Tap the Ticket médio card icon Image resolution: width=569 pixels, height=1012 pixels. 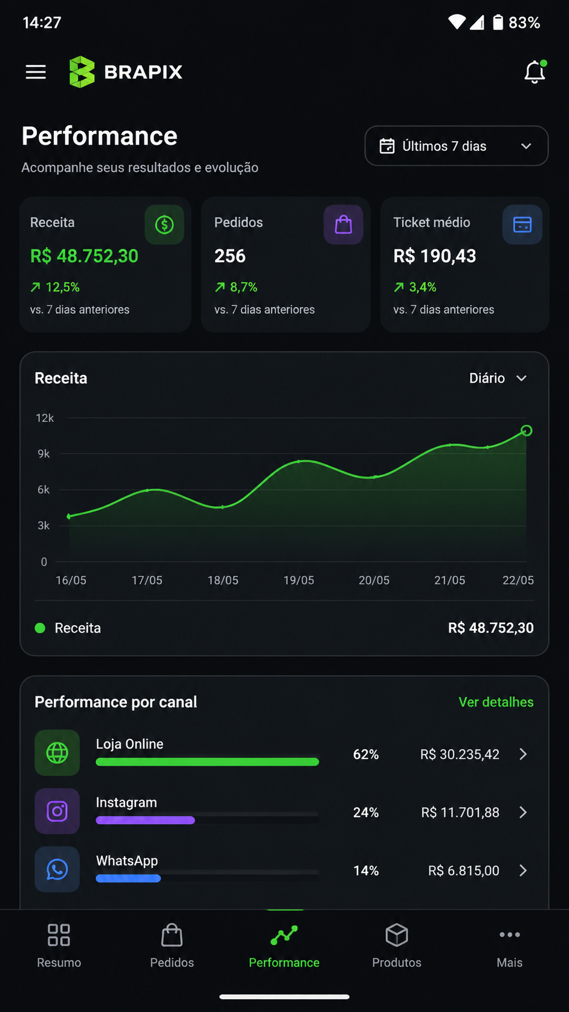pyautogui.click(x=522, y=225)
